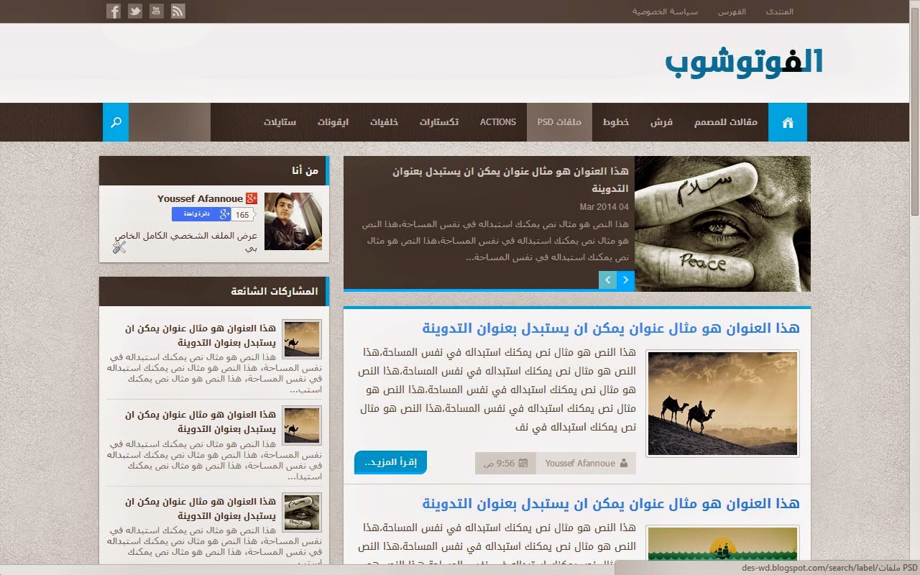Open the second post's partially visible thumbnail
The image size is (920, 575).
point(723,543)
